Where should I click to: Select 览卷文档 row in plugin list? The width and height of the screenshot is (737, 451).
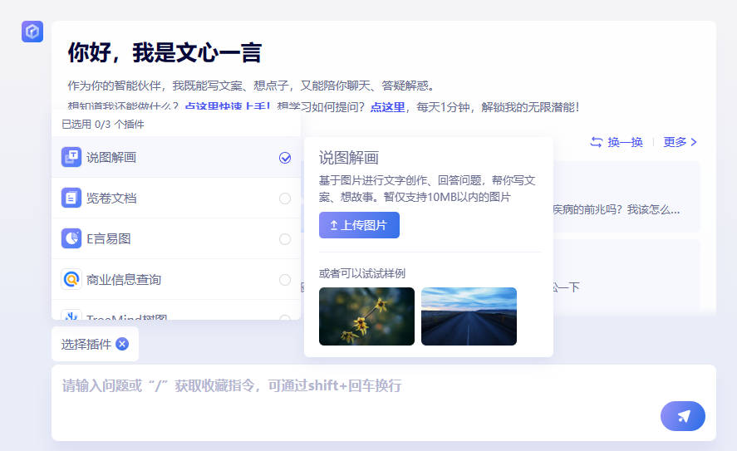click(x=176, y=198)
